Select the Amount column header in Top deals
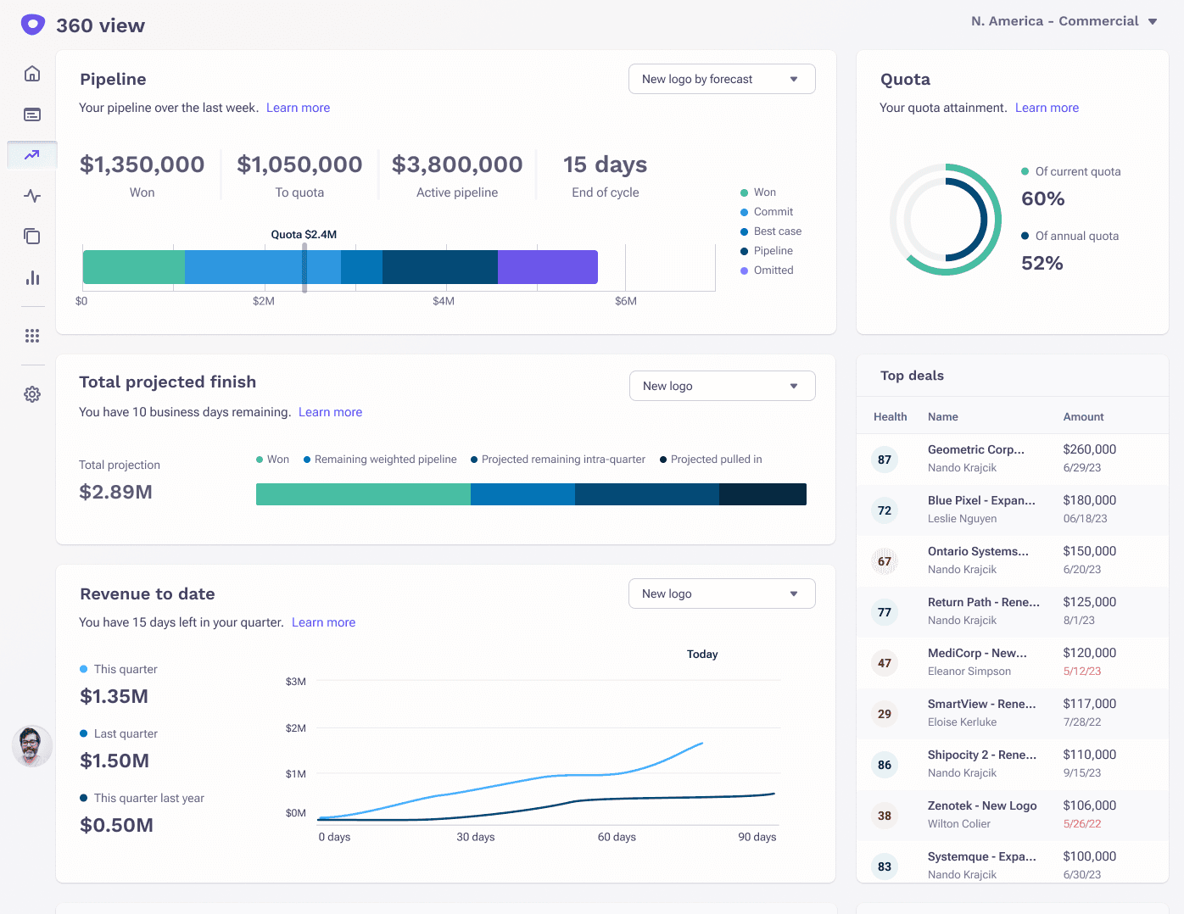1184x914 pixels. (x=1083, y=416)
